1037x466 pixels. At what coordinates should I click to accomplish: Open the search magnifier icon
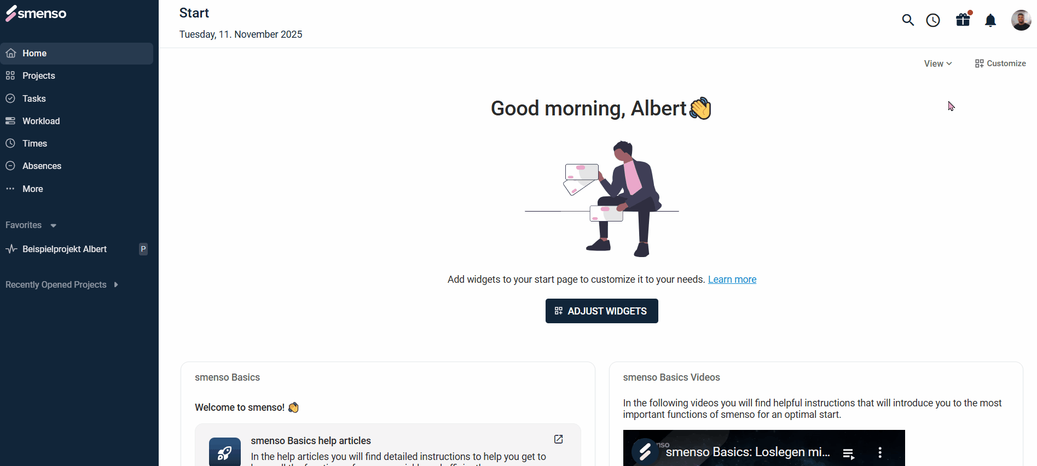908,20
